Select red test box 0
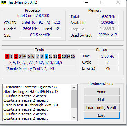The width and height of the screenshot is (127, 126). pos(7,56)
